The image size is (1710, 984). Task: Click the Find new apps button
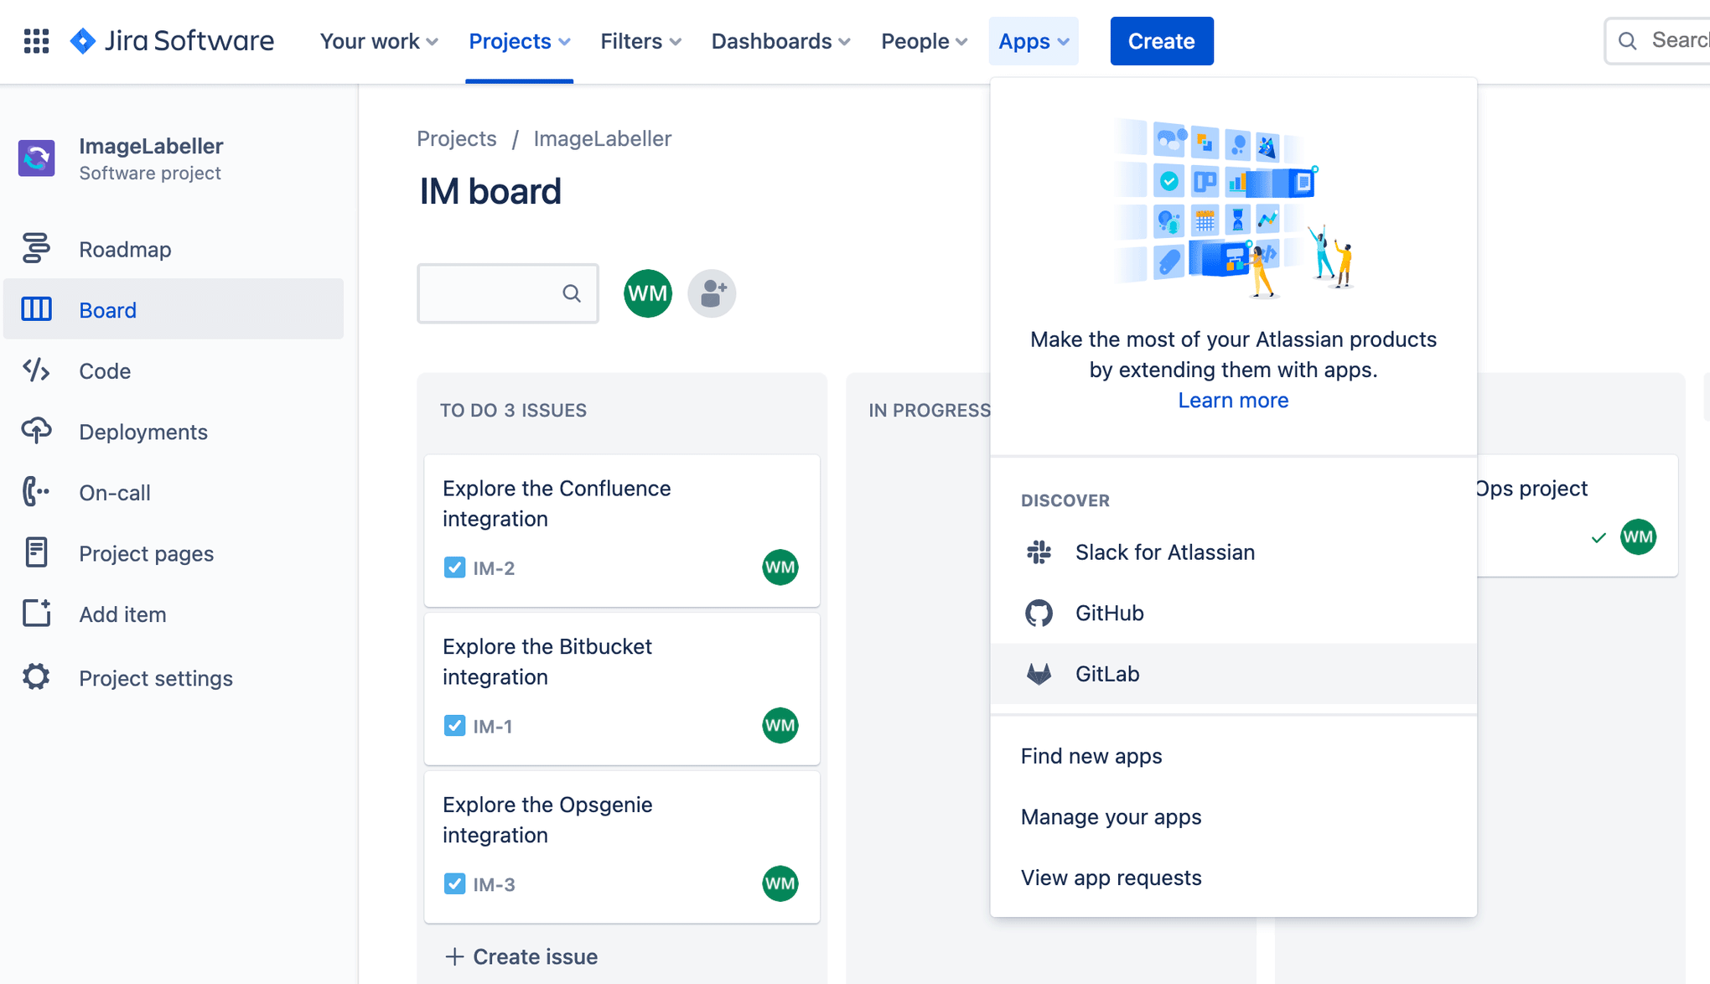(x=1091, y=755)
